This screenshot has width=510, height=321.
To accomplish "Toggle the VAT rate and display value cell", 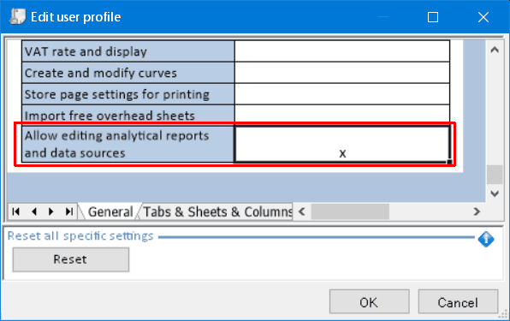I will coord(342,51).
